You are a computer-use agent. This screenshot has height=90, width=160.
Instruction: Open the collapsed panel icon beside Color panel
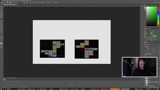[x=142, y=6]
